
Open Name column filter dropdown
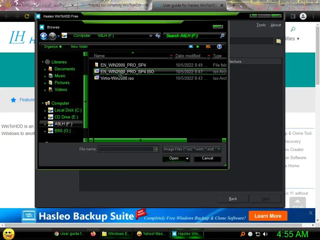coord(171,56)
